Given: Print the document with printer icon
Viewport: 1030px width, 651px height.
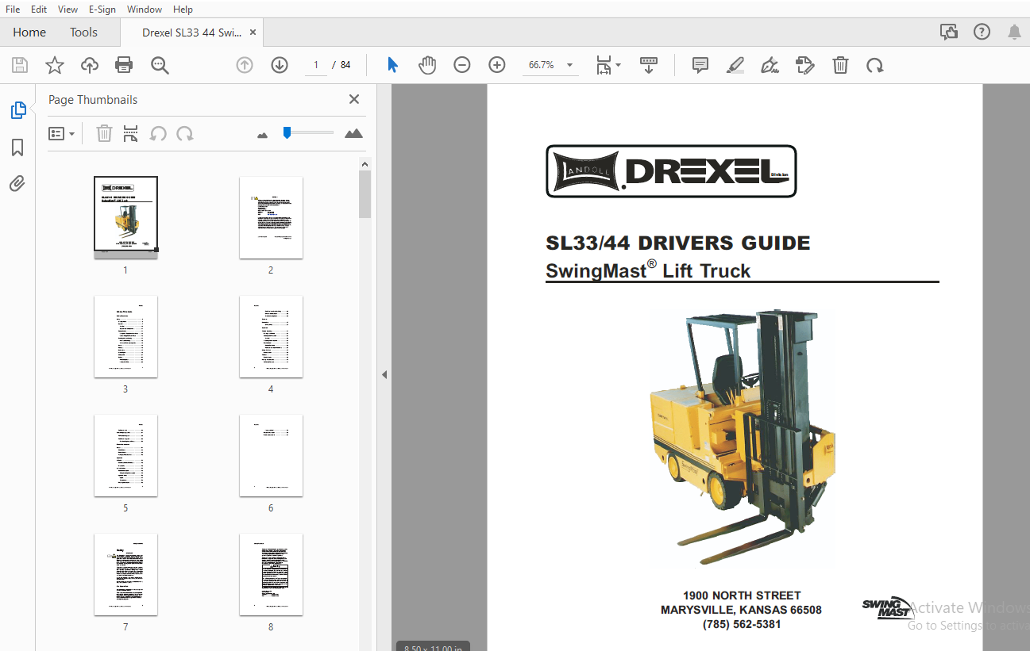Looking at the screenshot, I should (124, 65).
